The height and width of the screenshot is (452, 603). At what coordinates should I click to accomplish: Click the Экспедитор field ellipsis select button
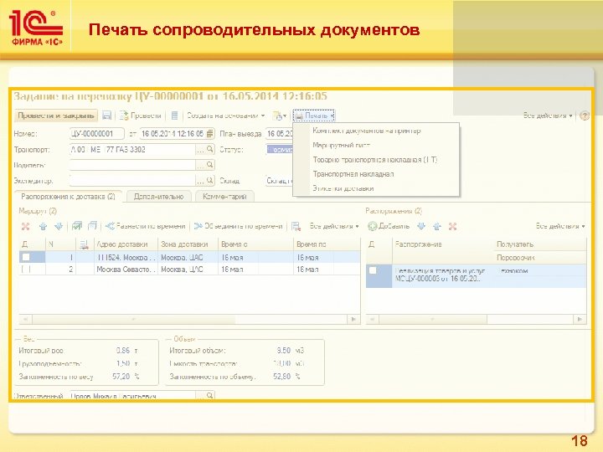(x=200, y=180)
